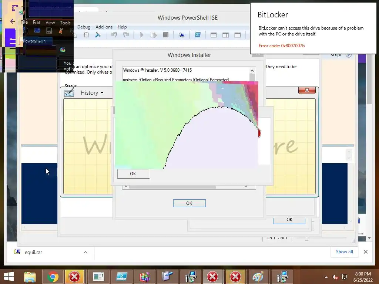Viewport: 379px width, 284px height.
Task: Click the vertical scrollbar on the right edge
Action: tap(369, 79)
